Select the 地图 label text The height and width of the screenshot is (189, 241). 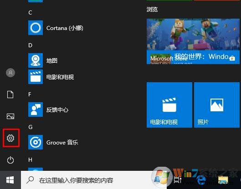coord(52,61)
